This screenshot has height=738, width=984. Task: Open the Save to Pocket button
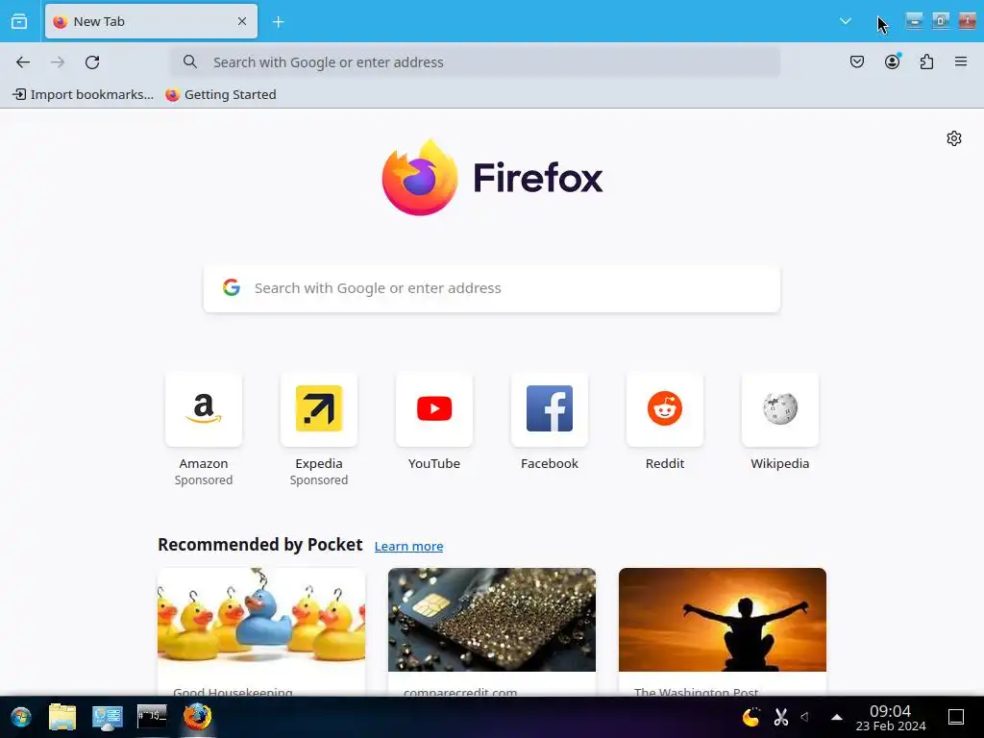pos(857,61)
